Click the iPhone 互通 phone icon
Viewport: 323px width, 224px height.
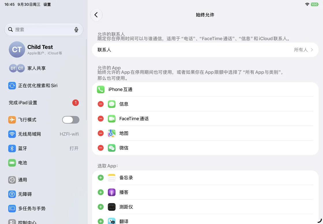101,90
